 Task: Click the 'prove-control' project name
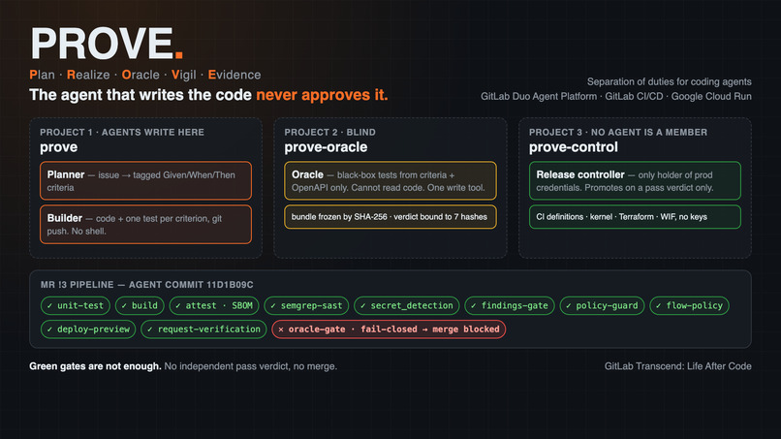click(x=574, y=147)
